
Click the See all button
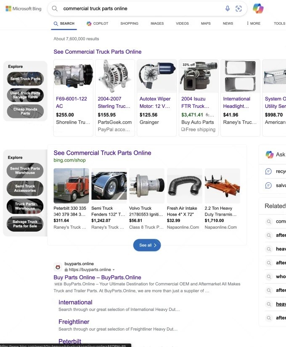point(147,245)
